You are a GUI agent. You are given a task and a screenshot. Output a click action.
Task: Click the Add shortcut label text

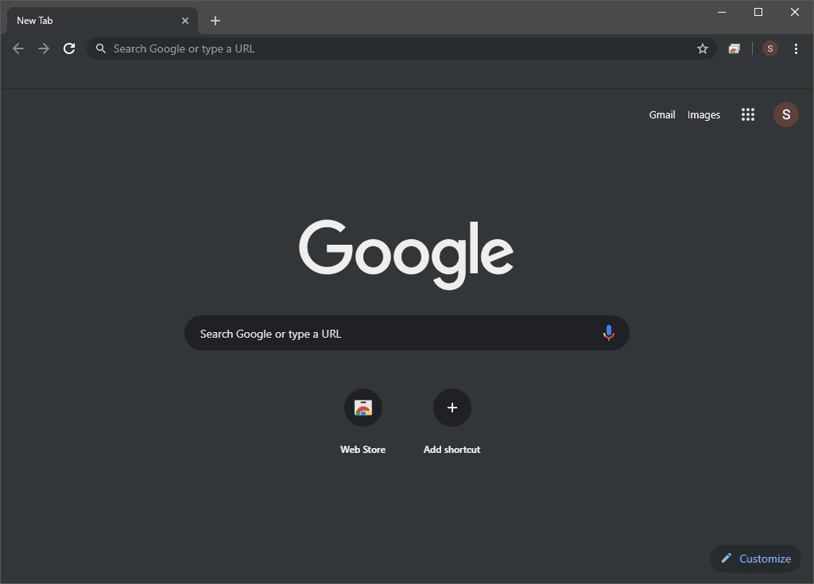(452, 450)
